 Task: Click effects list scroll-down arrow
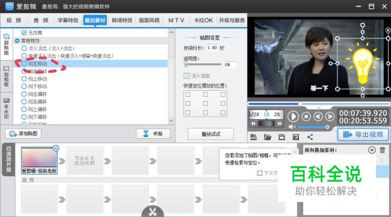(x=171, y=121)
